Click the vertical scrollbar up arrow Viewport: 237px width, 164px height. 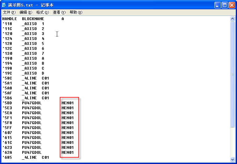[x=233, y=19]
